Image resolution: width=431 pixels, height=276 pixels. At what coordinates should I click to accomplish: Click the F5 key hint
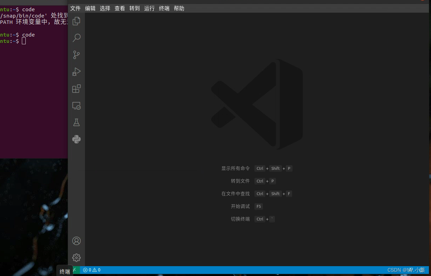point(259,206)
